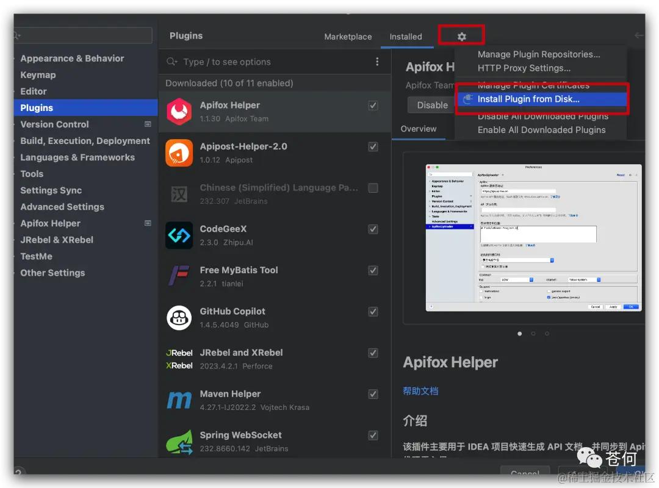Viewport: 659px width, 488px height.
Task: Choose Disable All Downloaded Plugins menu item
Action: pyautogui.click(x=542, y=117)
